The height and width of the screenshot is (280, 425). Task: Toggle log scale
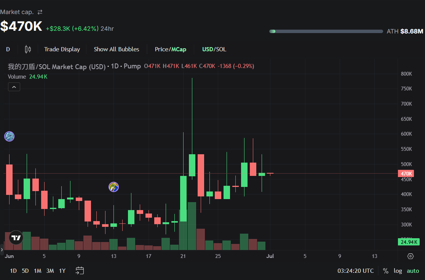(x=398, y=271)
